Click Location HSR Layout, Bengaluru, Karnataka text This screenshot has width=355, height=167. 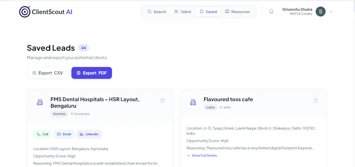71,149
